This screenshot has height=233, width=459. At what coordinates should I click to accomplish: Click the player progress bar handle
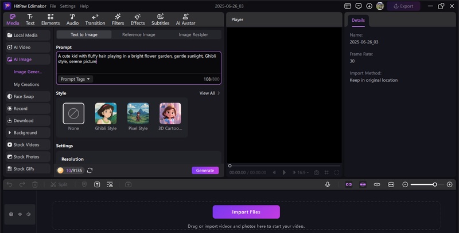(230, 165)
